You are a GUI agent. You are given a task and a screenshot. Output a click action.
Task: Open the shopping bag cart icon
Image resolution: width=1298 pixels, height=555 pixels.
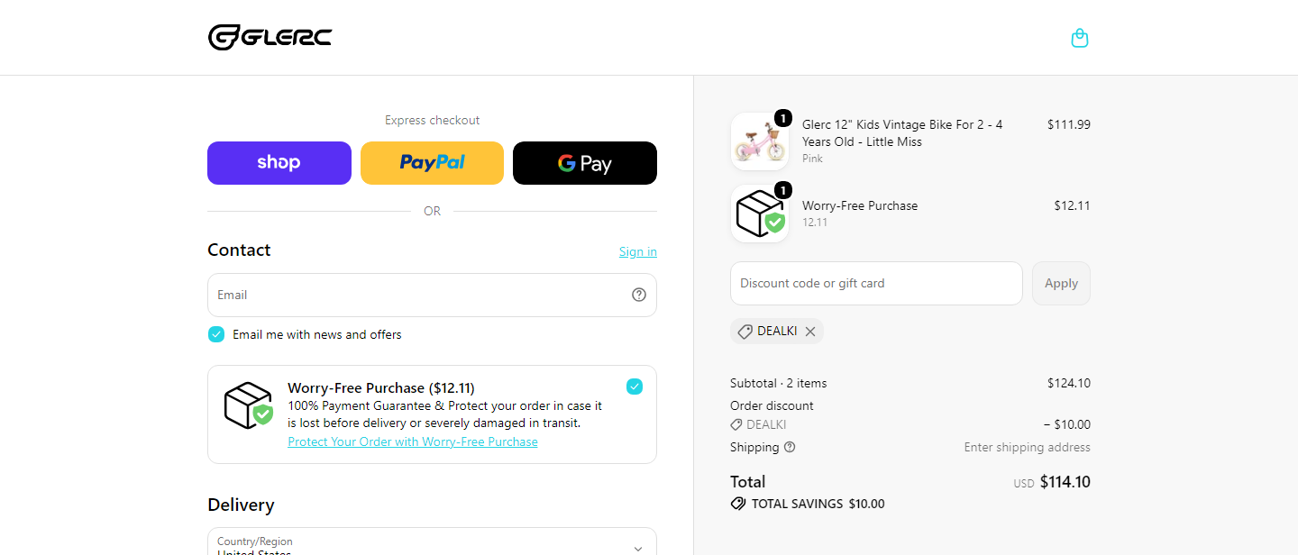tap(1079, 38)
